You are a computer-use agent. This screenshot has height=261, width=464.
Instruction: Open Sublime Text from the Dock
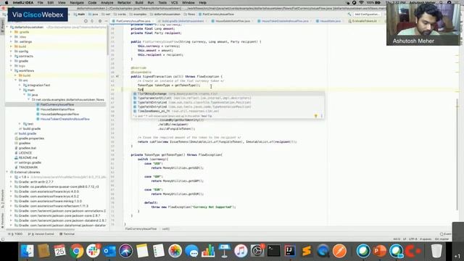[x=307, y=251]
